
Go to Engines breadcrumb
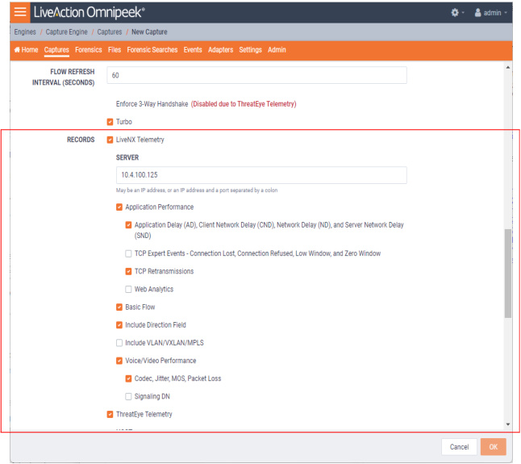25,32
